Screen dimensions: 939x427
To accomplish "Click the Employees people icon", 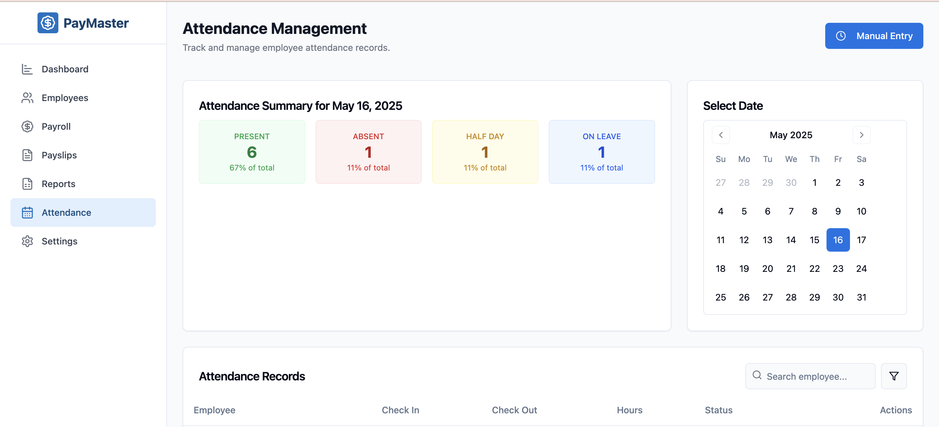I will [x=27, y=98].
